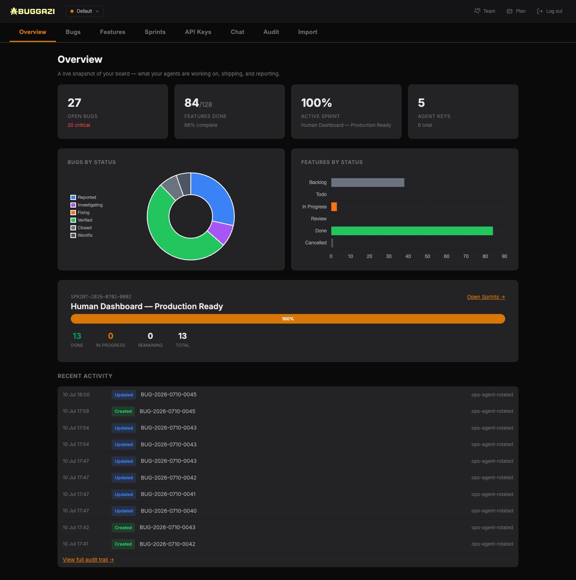Click the '6 total' text
Screen dimensions: 576x580
[x=425, y=125]
